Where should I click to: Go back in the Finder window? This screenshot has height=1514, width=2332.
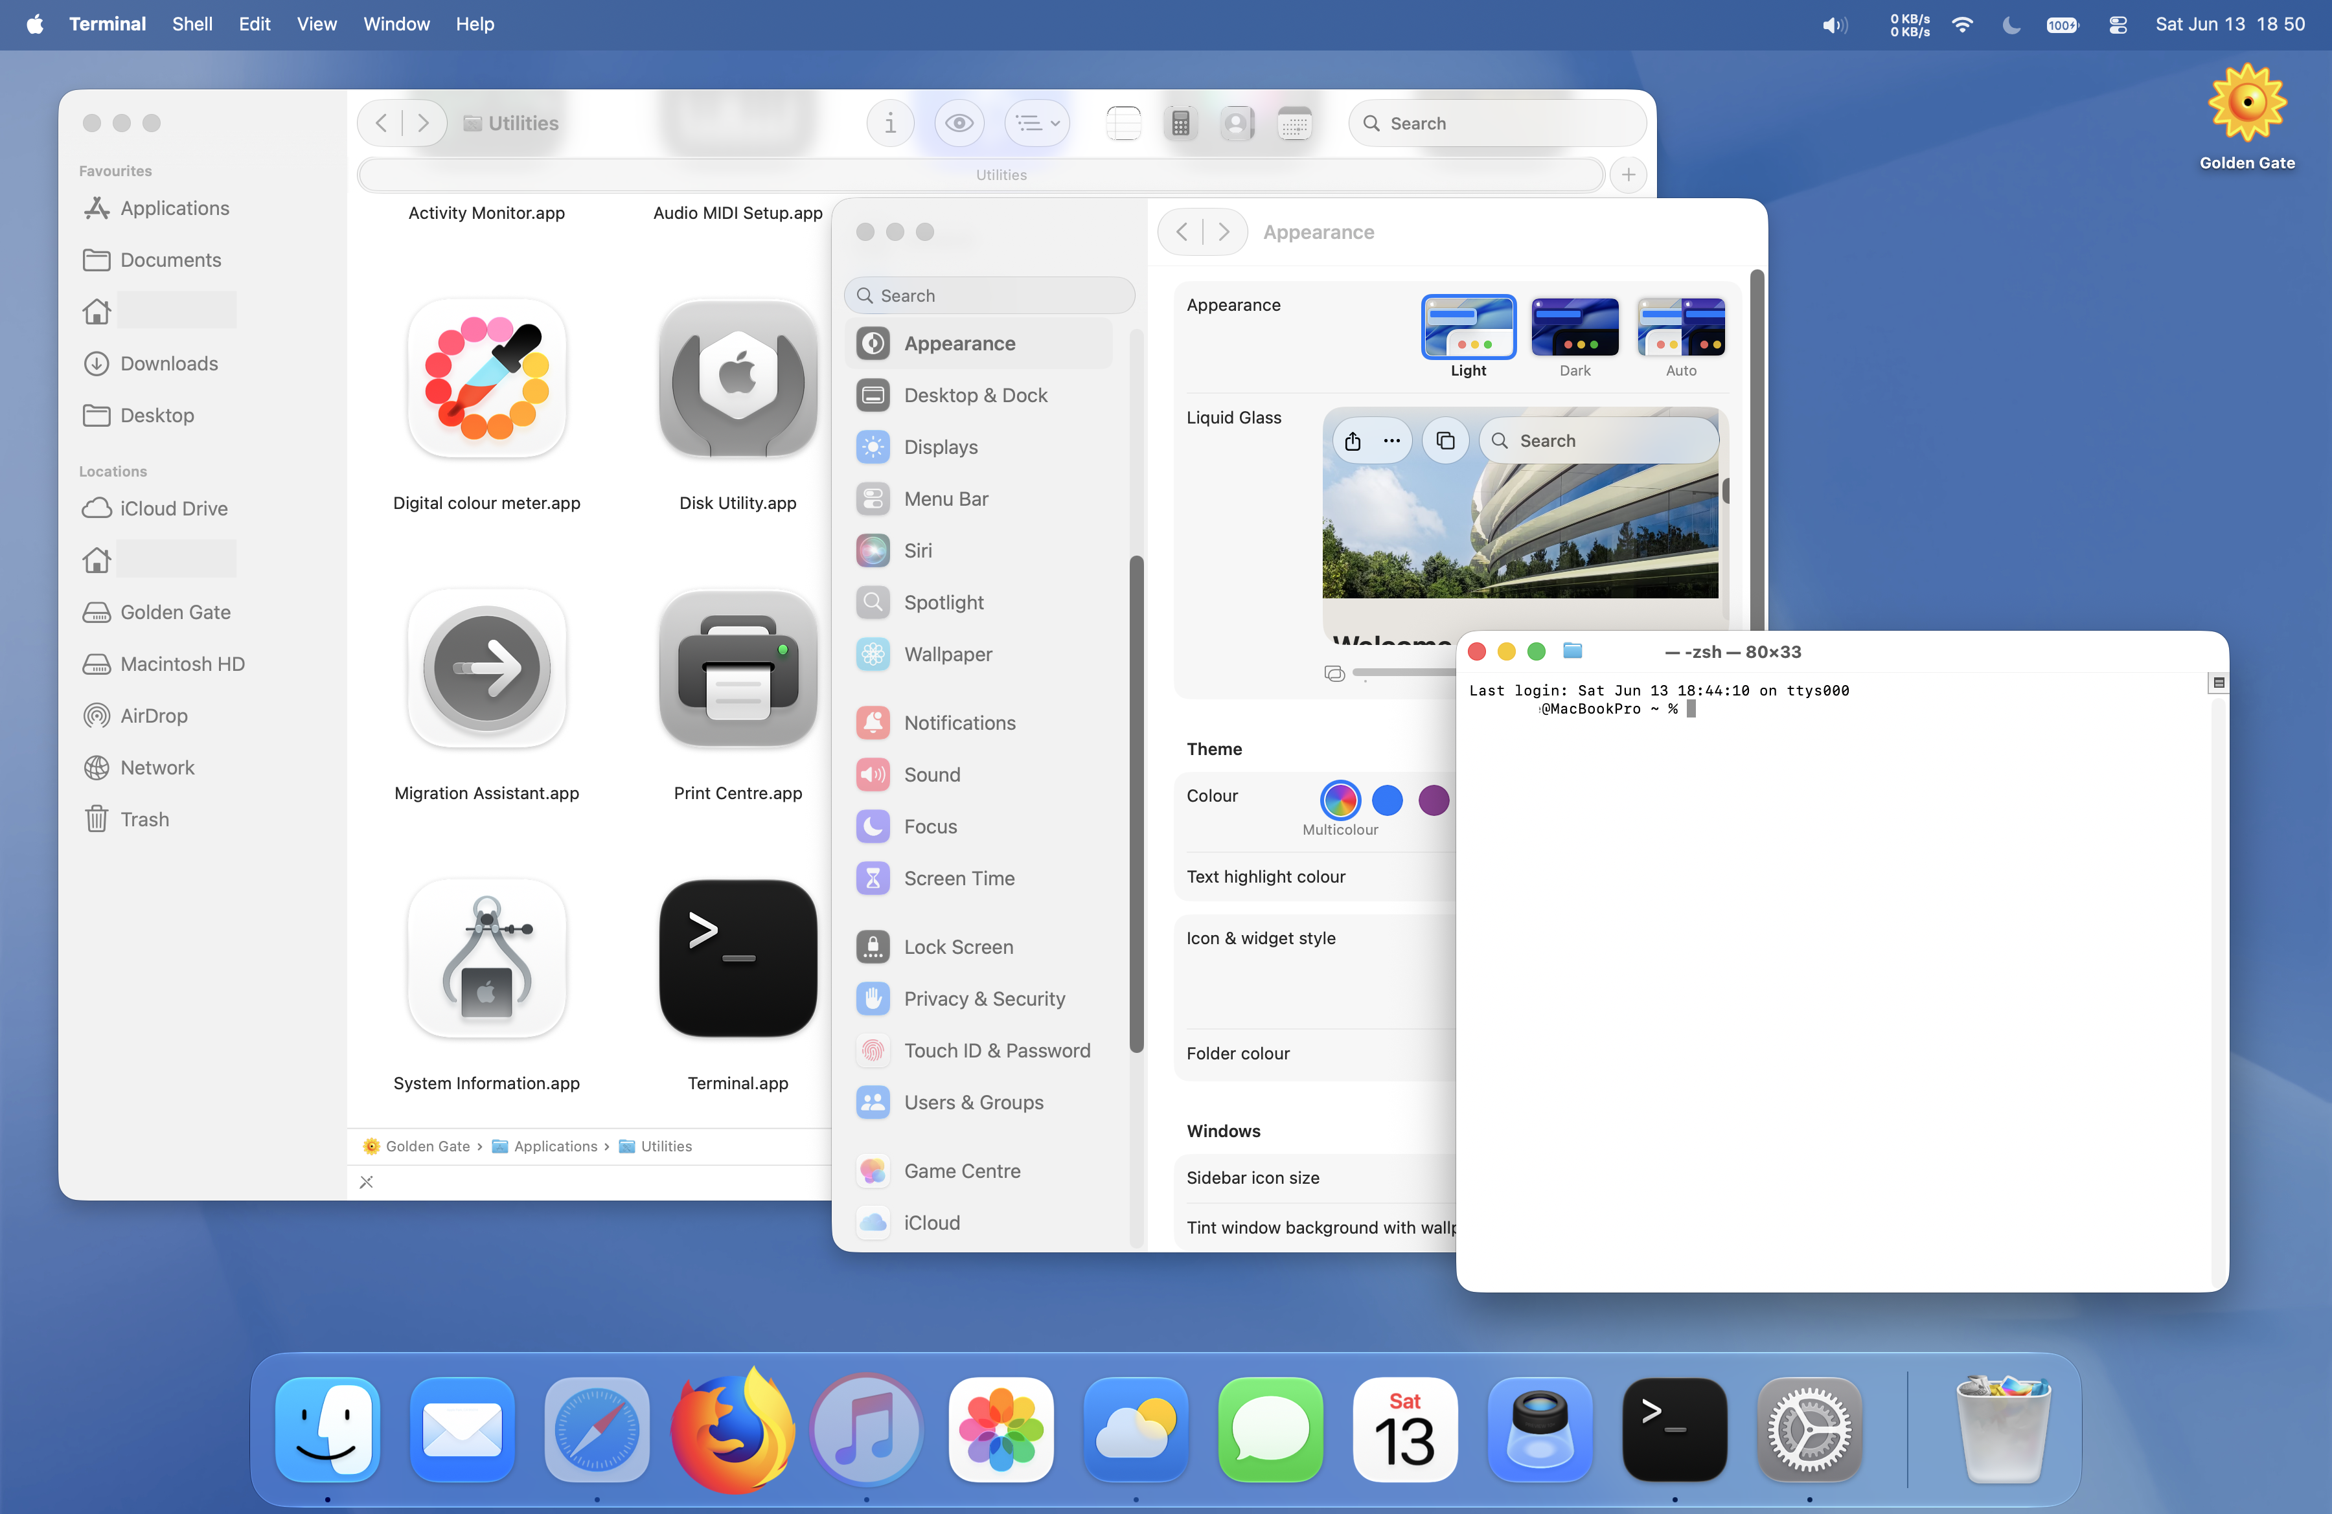click(x=381, y=124)
